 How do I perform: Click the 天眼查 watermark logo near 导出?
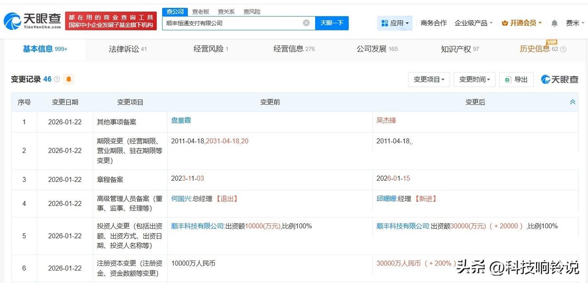(x=560, y=79)
